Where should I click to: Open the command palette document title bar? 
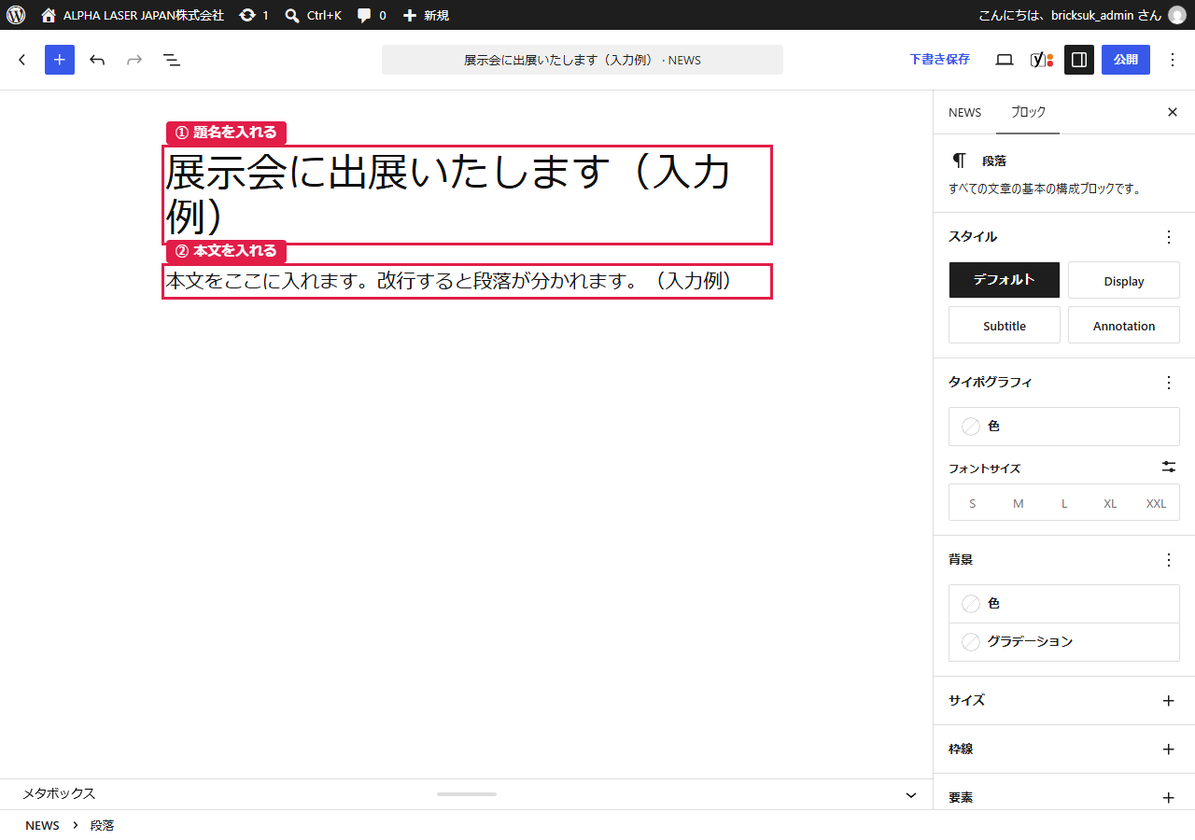583,60
